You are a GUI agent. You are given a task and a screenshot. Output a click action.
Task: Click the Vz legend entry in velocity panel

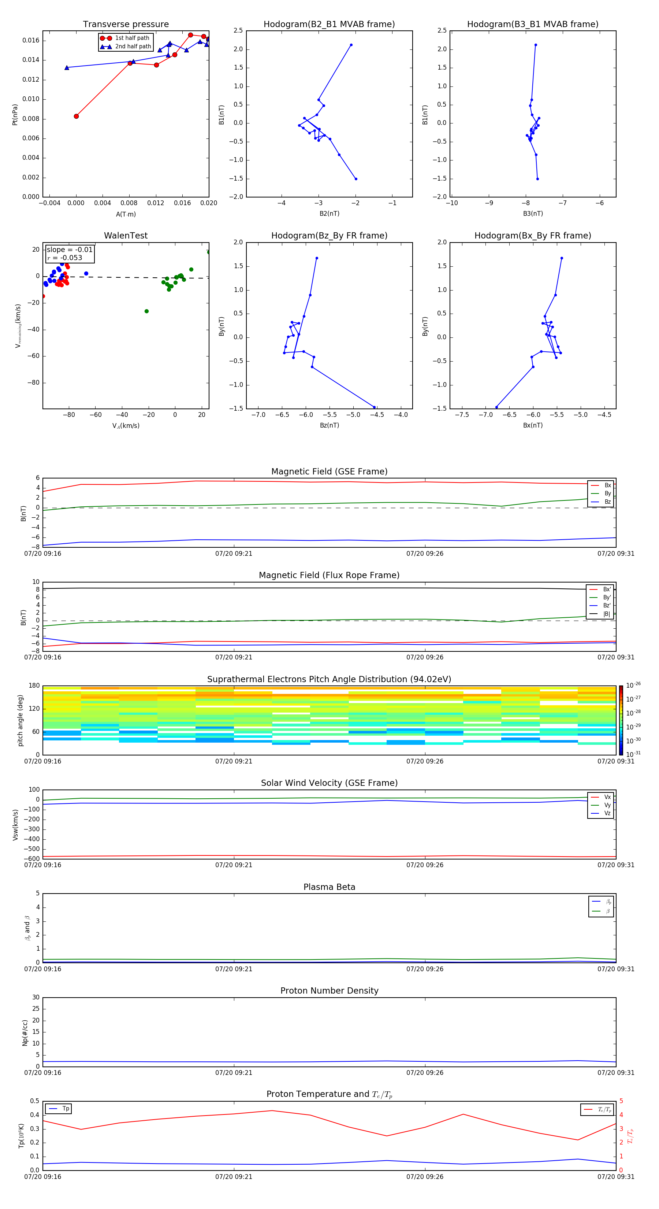click(601, 813)
